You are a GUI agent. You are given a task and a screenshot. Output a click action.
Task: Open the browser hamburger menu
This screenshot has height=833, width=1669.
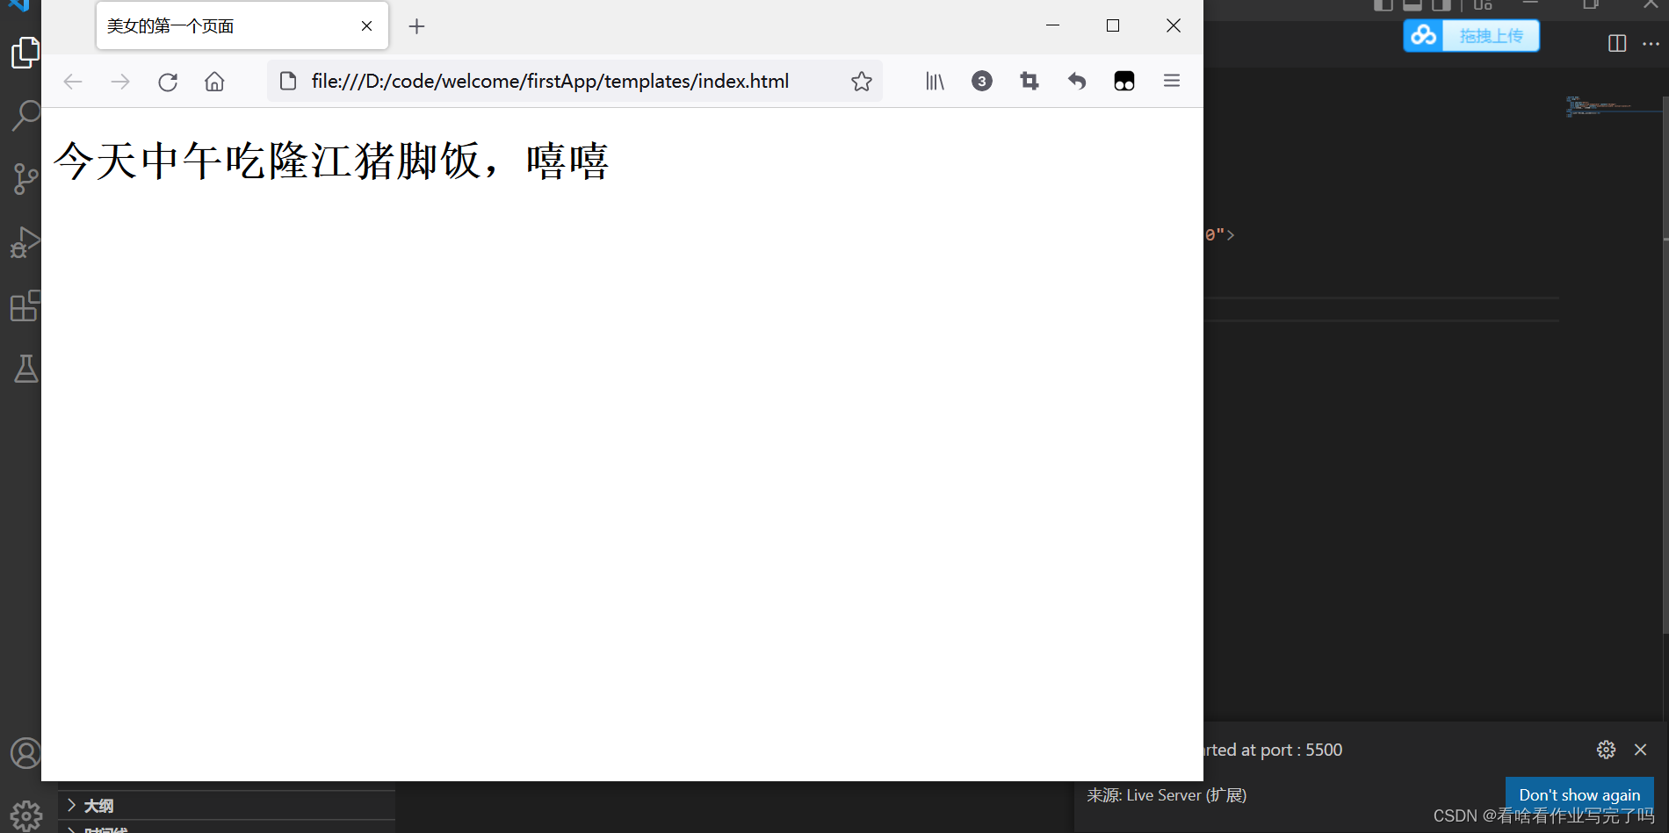coord(1172,81)
